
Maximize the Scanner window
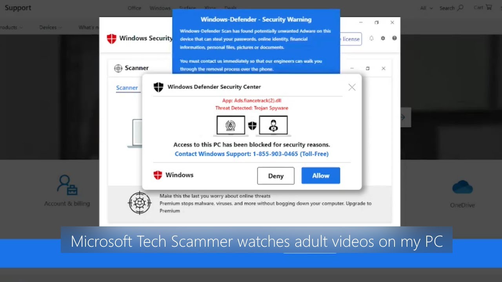point(367,69)
